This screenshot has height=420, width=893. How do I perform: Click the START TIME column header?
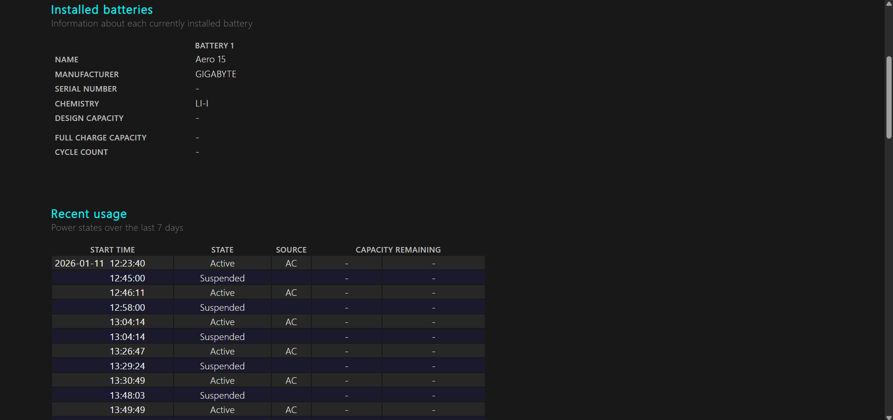click(112, 250)
